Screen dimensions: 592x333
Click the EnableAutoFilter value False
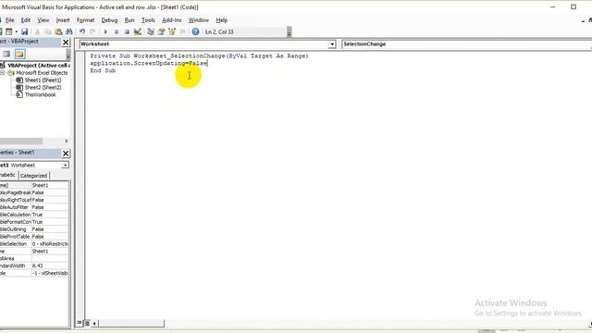tap(50, 207)
